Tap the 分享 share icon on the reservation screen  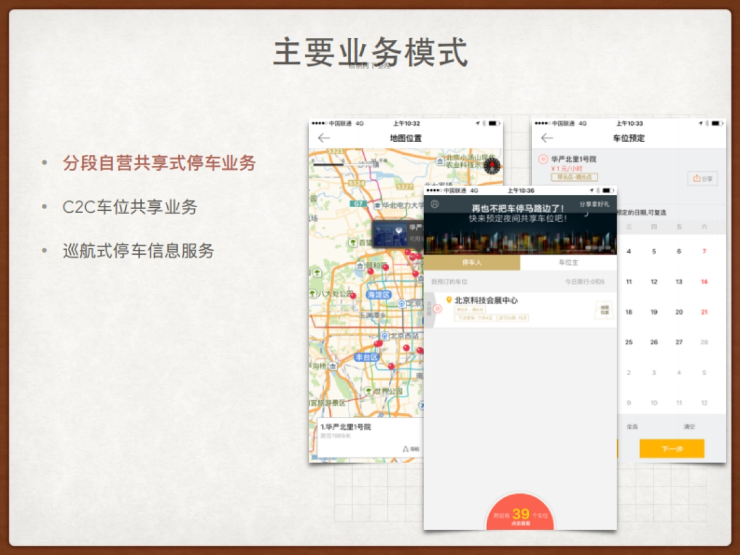click(x=702, y=178)
